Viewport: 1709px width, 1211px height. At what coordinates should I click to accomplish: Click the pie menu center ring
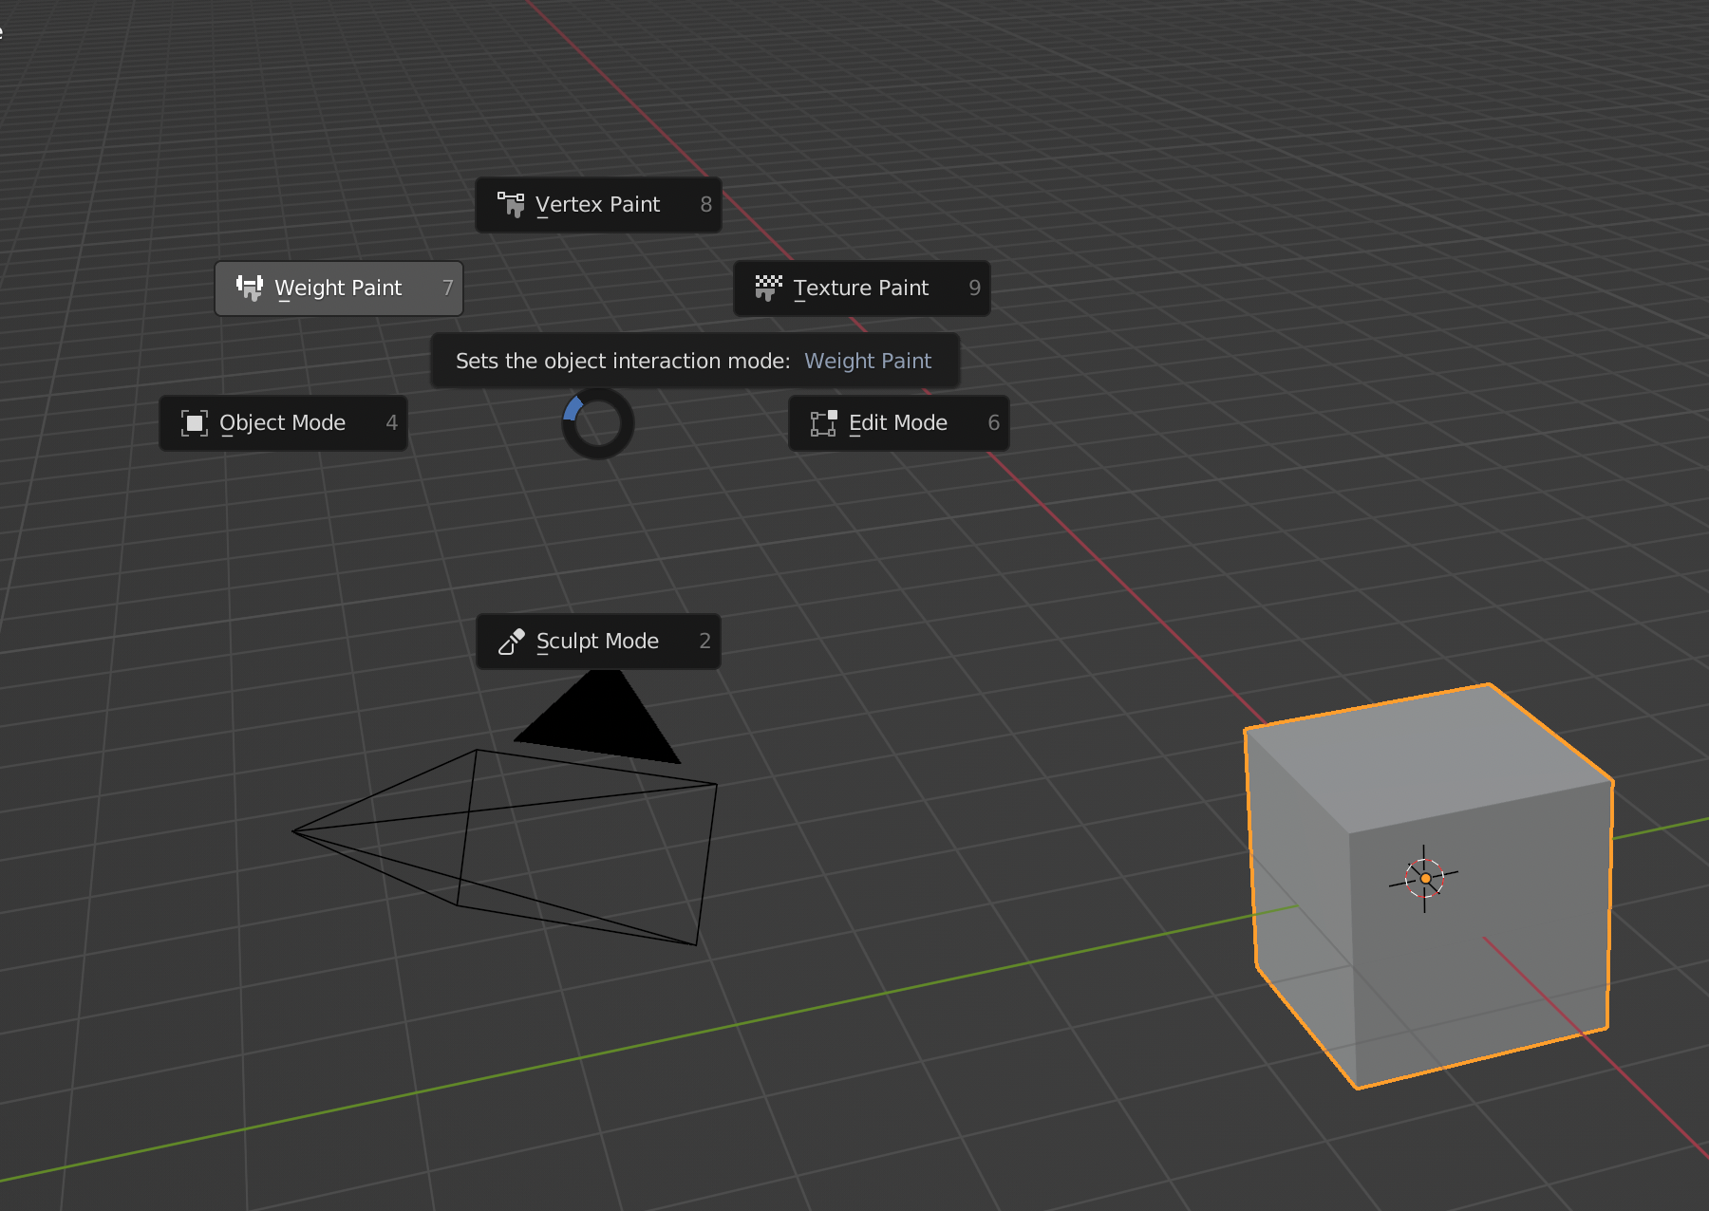pos(598,423)
